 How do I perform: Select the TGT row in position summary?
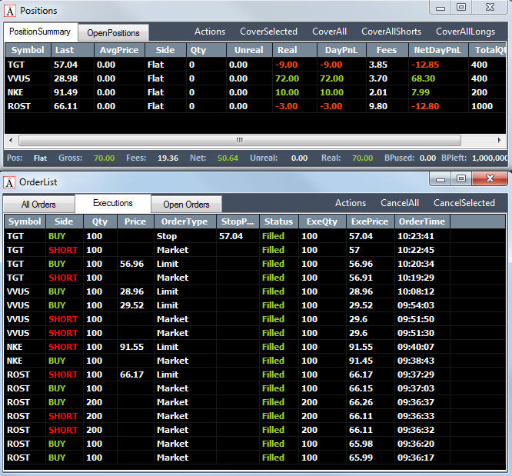255,65
